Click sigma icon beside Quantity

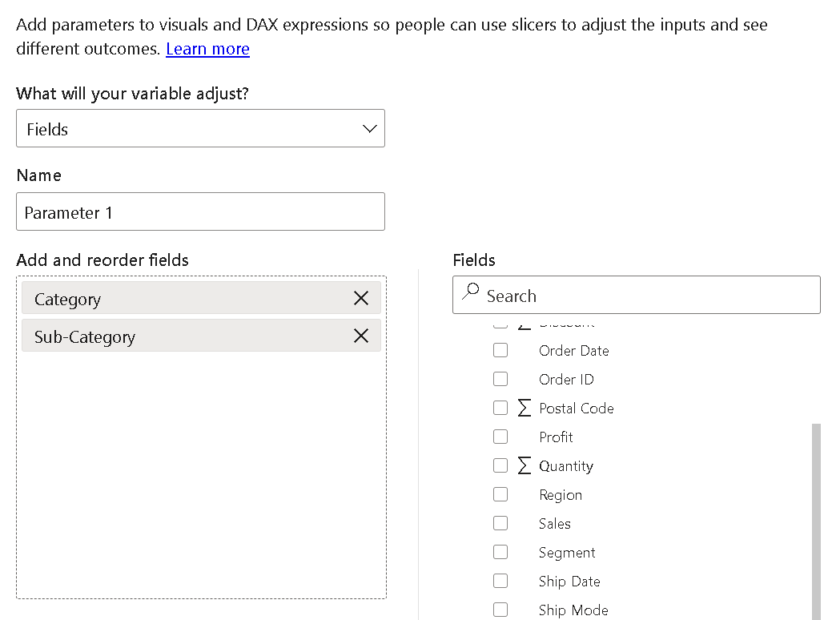(x=525, y=465)
